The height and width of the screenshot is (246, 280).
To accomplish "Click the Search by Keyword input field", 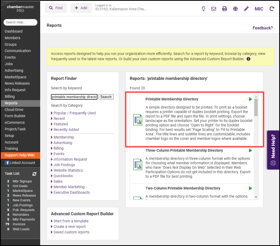I will click(74, 97).
